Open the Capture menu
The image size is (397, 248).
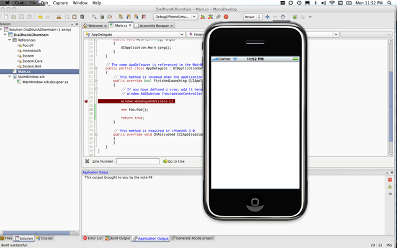tap(60, 3)
